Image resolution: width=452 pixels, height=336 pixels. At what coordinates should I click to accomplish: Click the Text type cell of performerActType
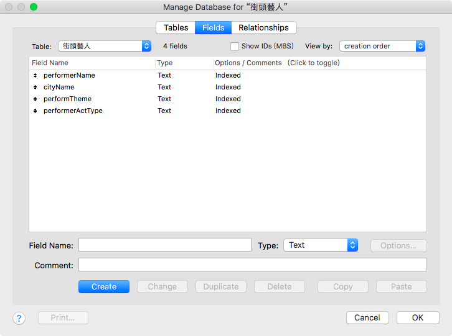[164, 111]
